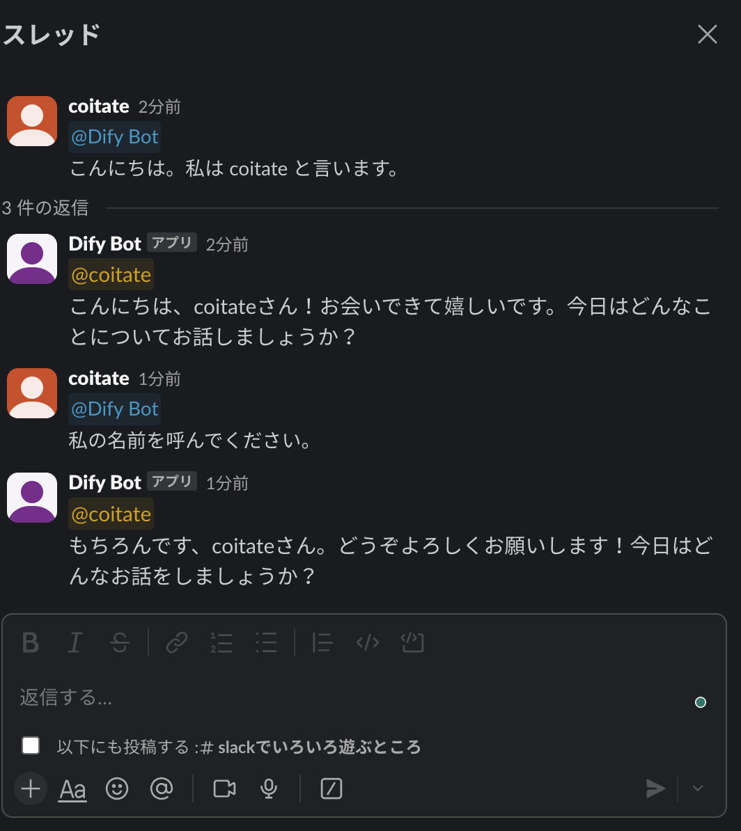
Task: Insert inline code formatting
Action: click(x=368, y=642)
